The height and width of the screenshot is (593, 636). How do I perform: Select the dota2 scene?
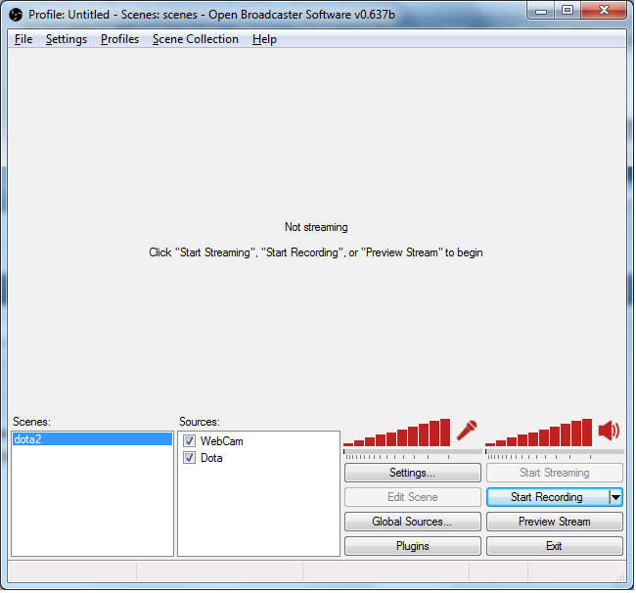(93, 439)
